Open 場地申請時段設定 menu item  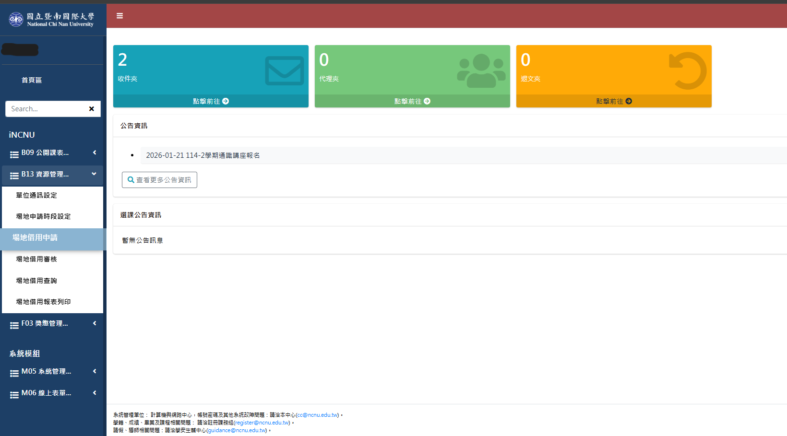point(43,216)
